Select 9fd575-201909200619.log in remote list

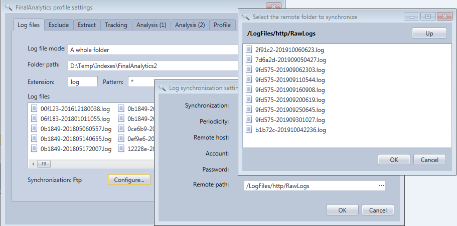tap(290, 99)
